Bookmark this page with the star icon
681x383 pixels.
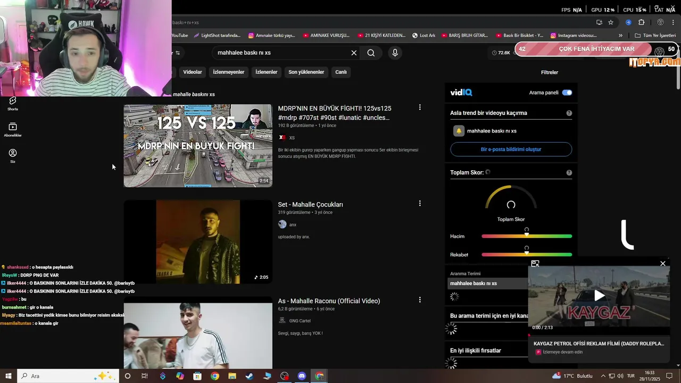point(611,22)
